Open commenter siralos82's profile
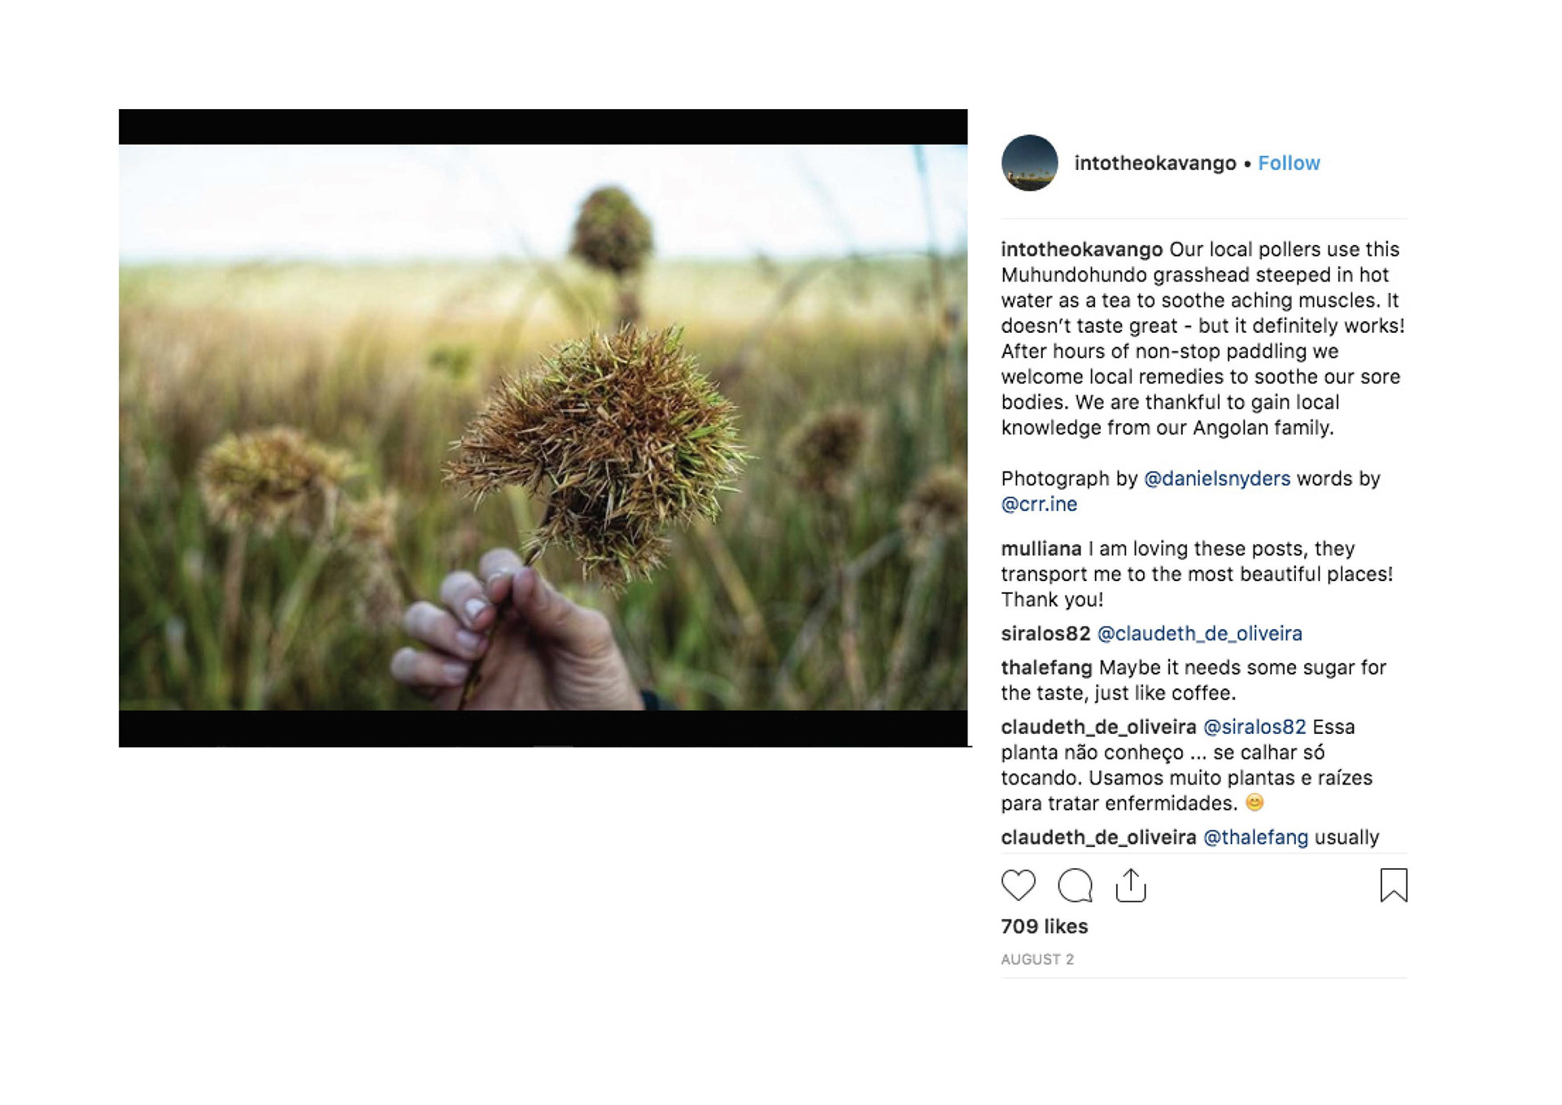The image size is (1562, 1105). point(1045,634)
